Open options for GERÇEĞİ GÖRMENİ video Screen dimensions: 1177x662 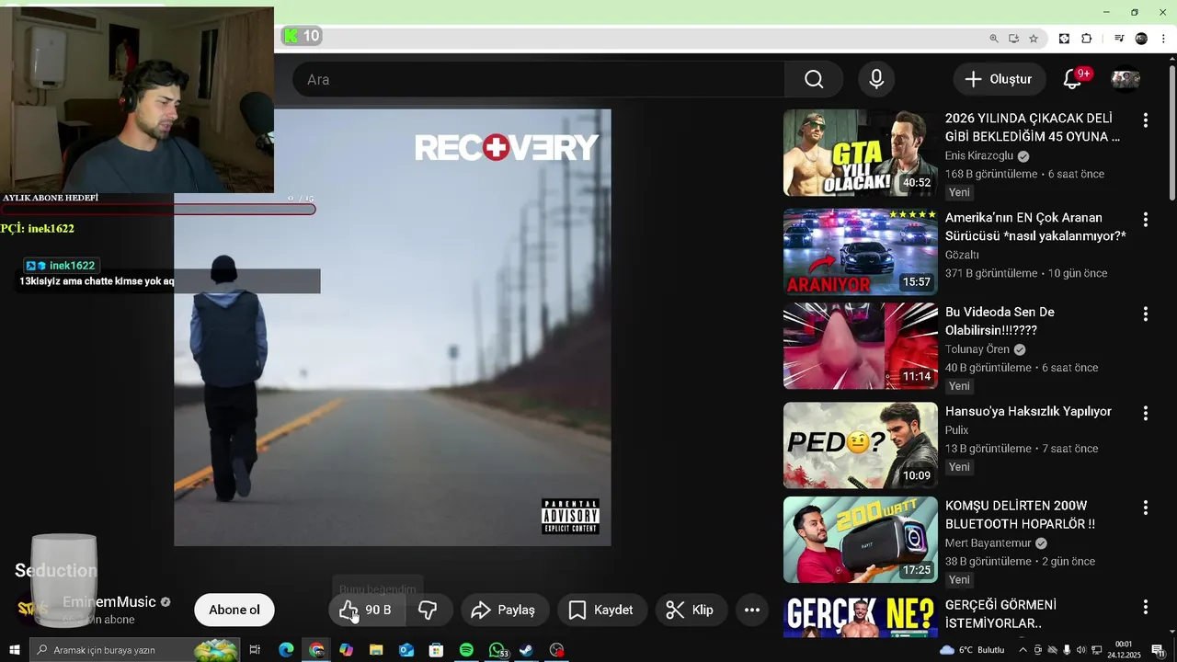(1145, 607)
